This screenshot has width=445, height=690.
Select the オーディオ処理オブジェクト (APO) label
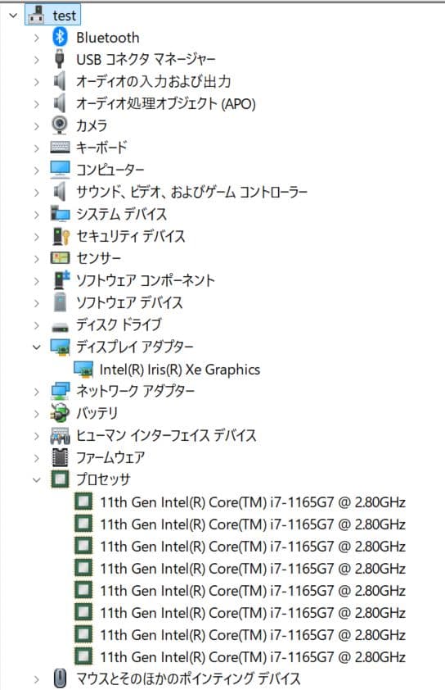[165, 104]
